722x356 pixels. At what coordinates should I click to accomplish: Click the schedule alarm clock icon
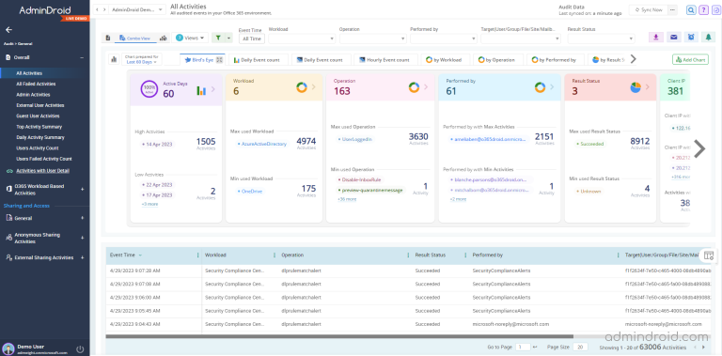(x=691, y=38)
